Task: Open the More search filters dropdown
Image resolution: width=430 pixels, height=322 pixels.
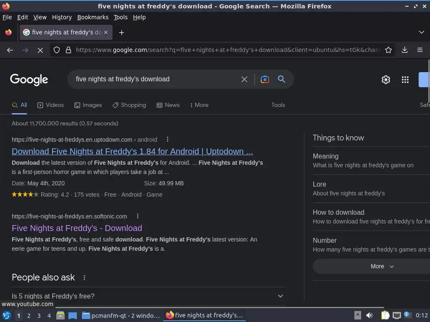Action: click(199, 105)
